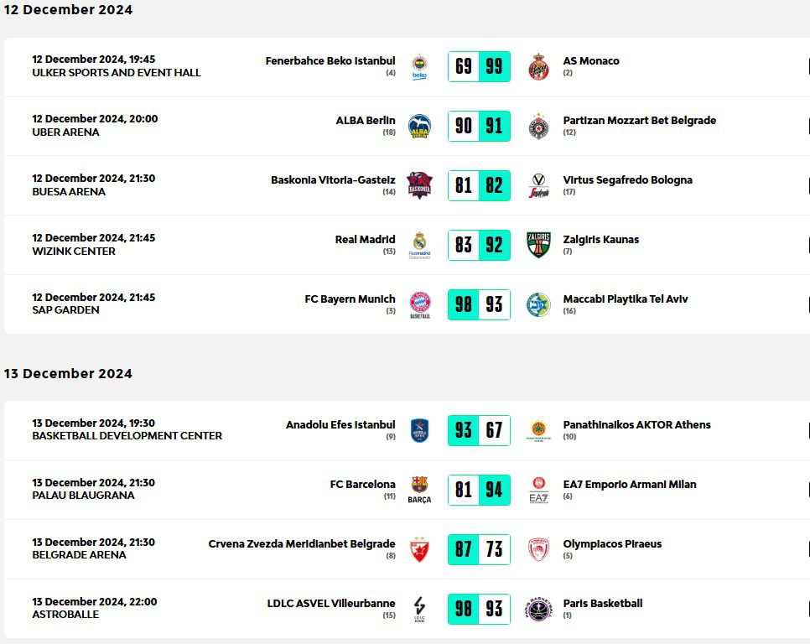Click the FC Bayern Munich basketball logo

click(419, 304)
